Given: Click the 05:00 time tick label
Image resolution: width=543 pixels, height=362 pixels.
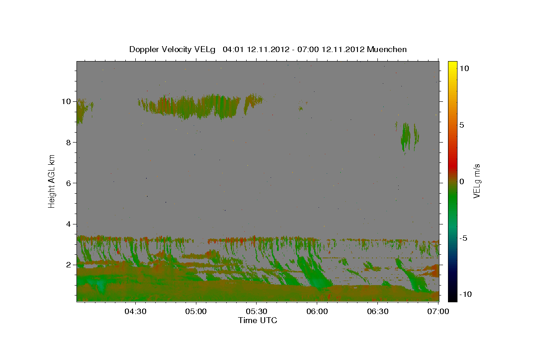Looking at the screenshot, I should point(196,311).
